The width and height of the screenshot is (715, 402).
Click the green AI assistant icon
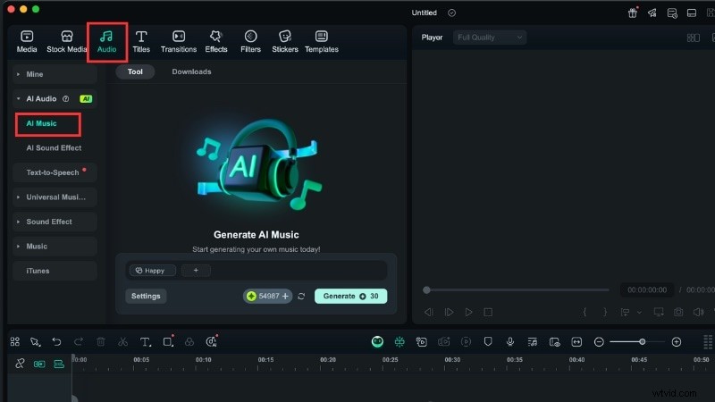click(x=377, y=341)
